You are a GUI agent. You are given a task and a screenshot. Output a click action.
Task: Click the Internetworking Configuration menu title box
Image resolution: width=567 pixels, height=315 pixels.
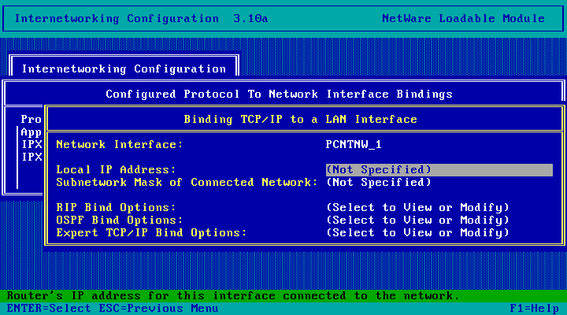tap(124, 69)
